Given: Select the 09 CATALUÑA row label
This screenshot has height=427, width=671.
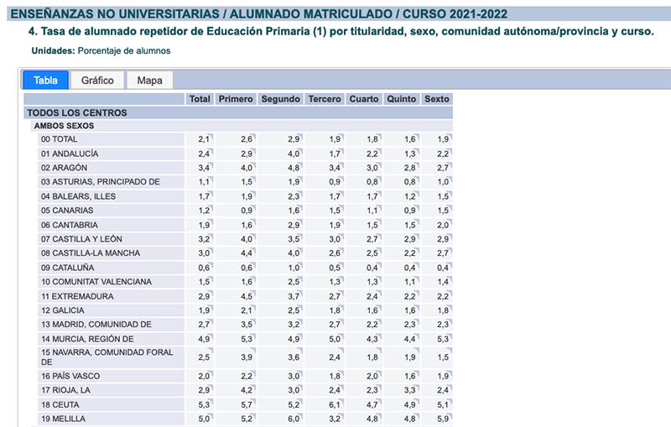Looking at the screenshot, I should 69,268.
